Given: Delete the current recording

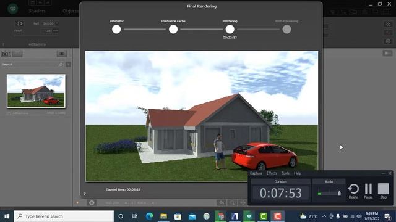Looking at the screenshot, I should [353, 191].
